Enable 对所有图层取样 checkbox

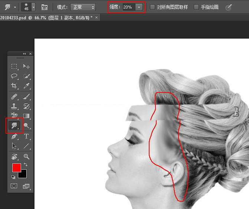153,7
